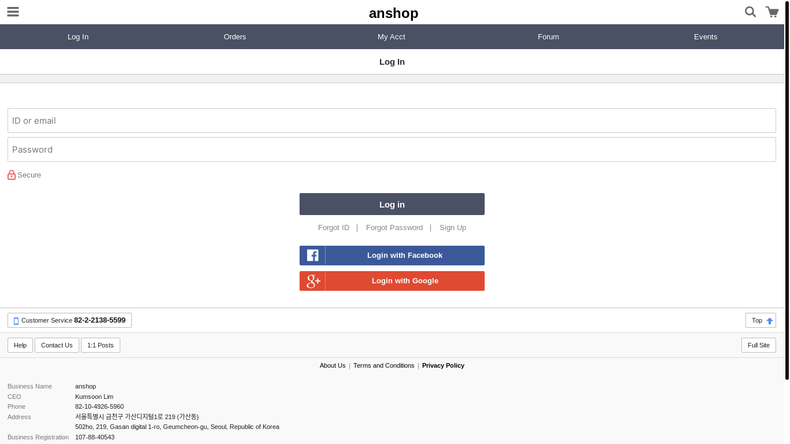Click the Korean address line
The width and height of the screenshot is (790, 444).
[x=137, y=417]
